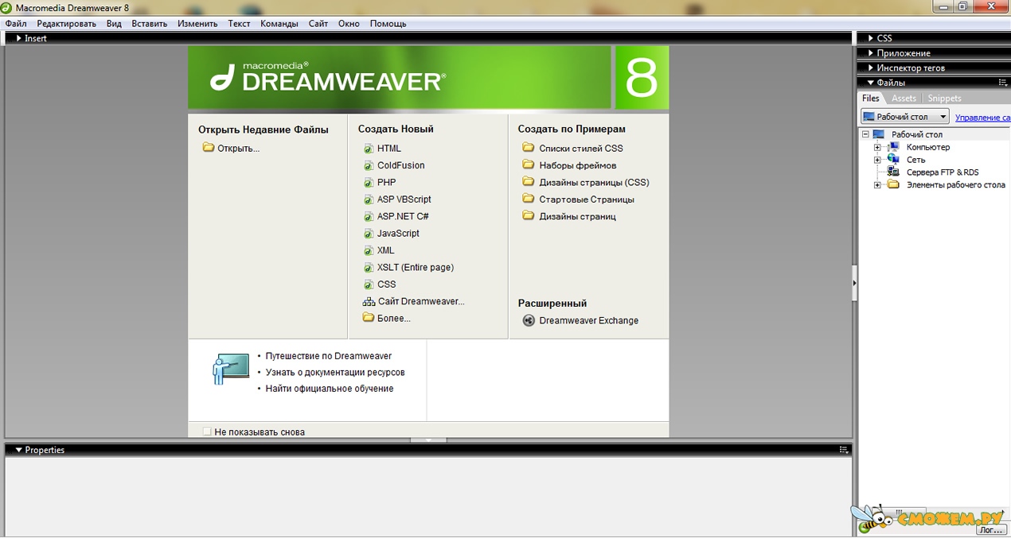The image size is (1011, 538).
Task: Click the ASP.NET C# document icon
Action: (x=369, y=216)
